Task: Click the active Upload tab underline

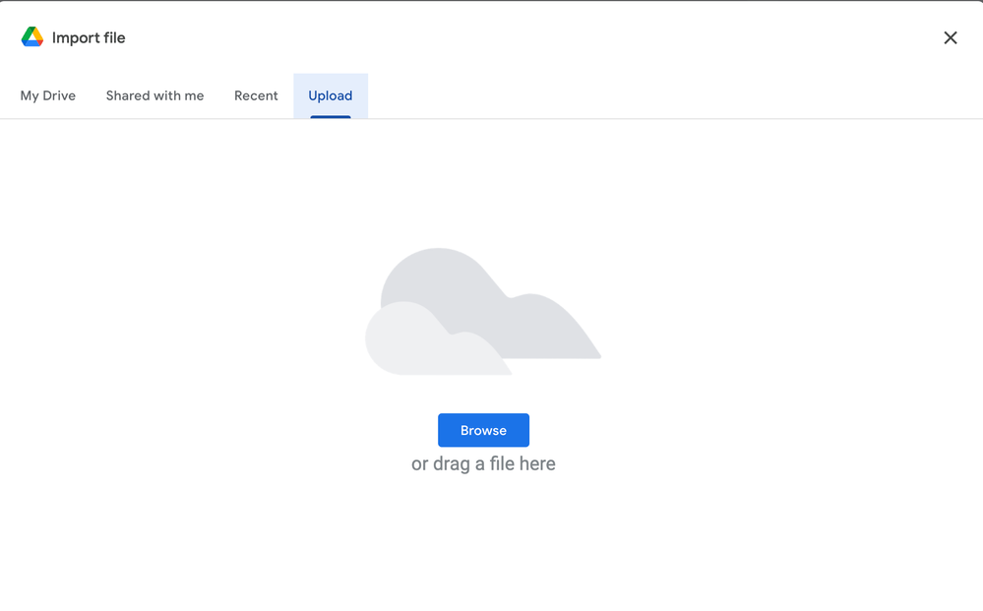Action: click(x=330, y=116)
